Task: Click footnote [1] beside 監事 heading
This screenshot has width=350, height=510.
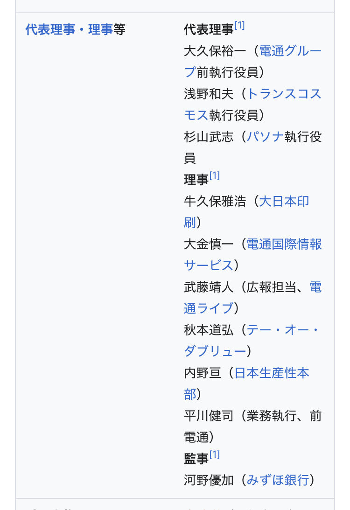Action: point(214,455)
